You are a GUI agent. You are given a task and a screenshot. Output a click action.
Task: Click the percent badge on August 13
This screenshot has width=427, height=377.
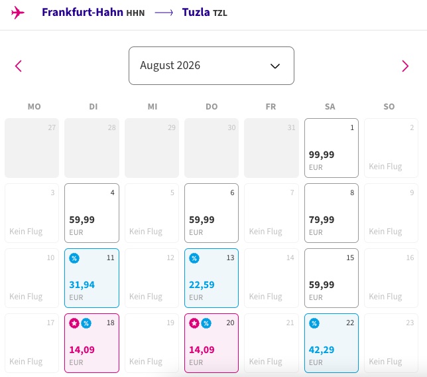pos(194,258)
